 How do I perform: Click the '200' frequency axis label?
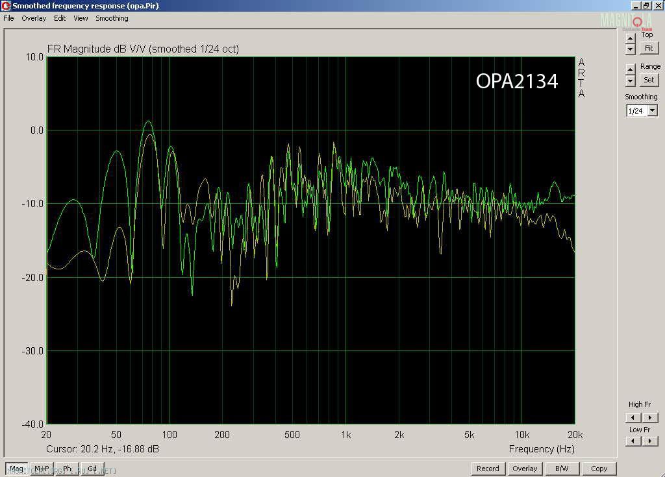[x=222, y=435]
